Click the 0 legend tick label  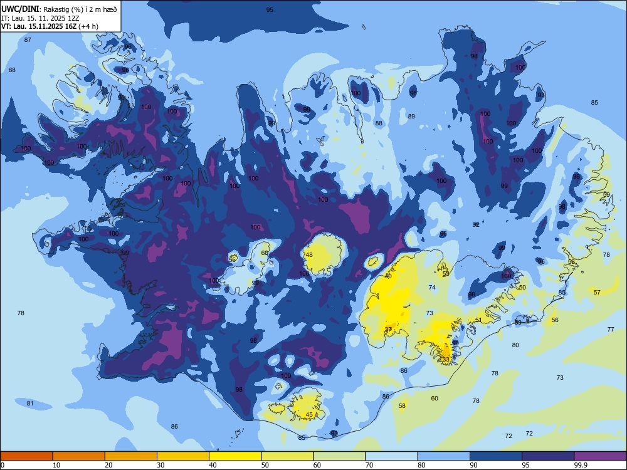(x=3, y=465)
